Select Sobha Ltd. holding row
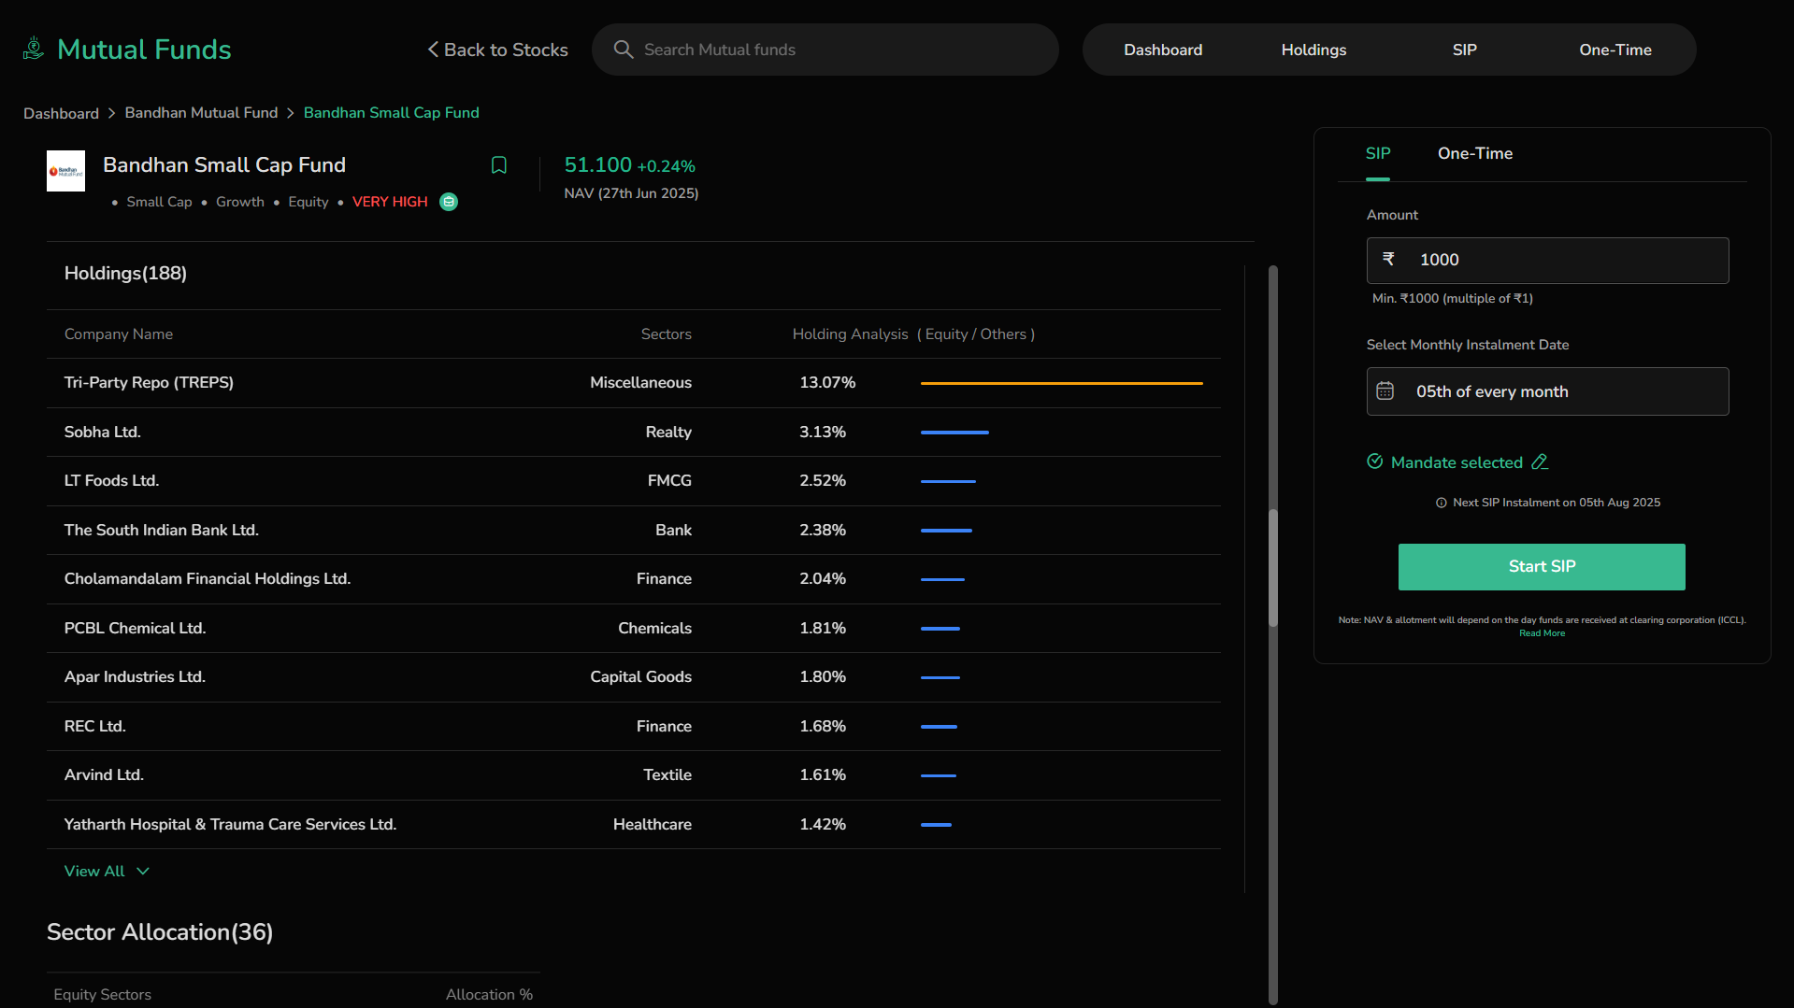The height and width of the screenshot is (1008, 1794). point(634,432)
